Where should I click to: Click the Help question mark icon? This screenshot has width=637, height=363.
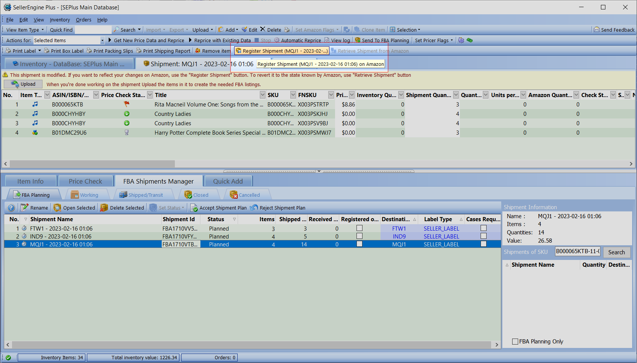[x=11, y=208]
